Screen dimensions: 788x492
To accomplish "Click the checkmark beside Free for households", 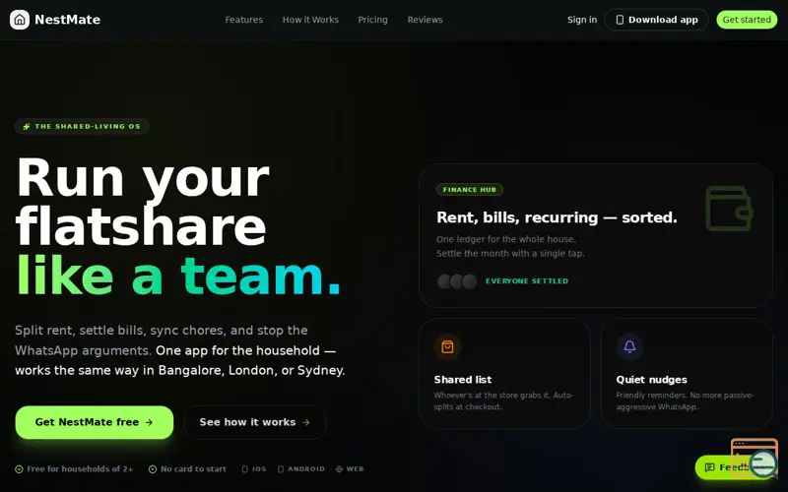I will tap(19, 469).
